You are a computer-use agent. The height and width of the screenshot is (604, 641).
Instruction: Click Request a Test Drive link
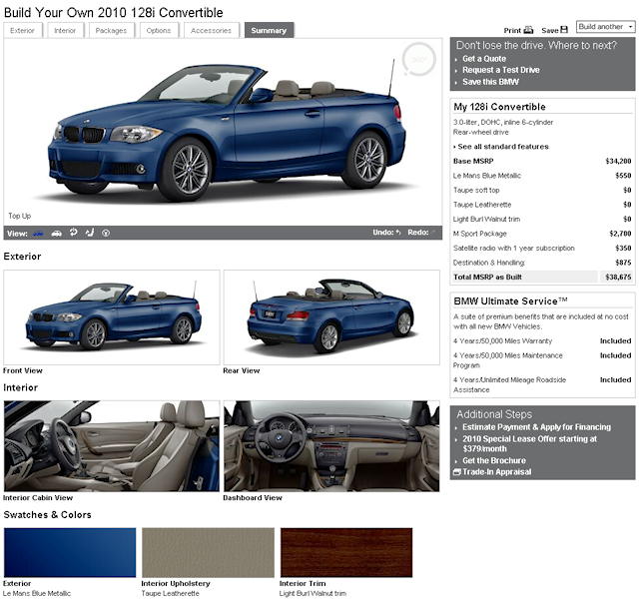pyautogui.click(x=501, y=70)
